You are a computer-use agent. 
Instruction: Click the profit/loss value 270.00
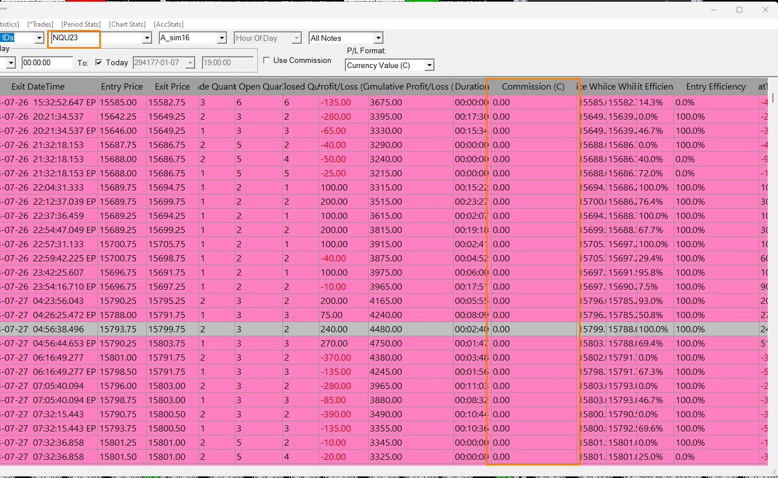point(334,344)
